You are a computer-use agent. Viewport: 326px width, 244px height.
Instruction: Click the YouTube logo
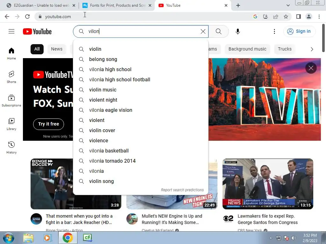37,31
